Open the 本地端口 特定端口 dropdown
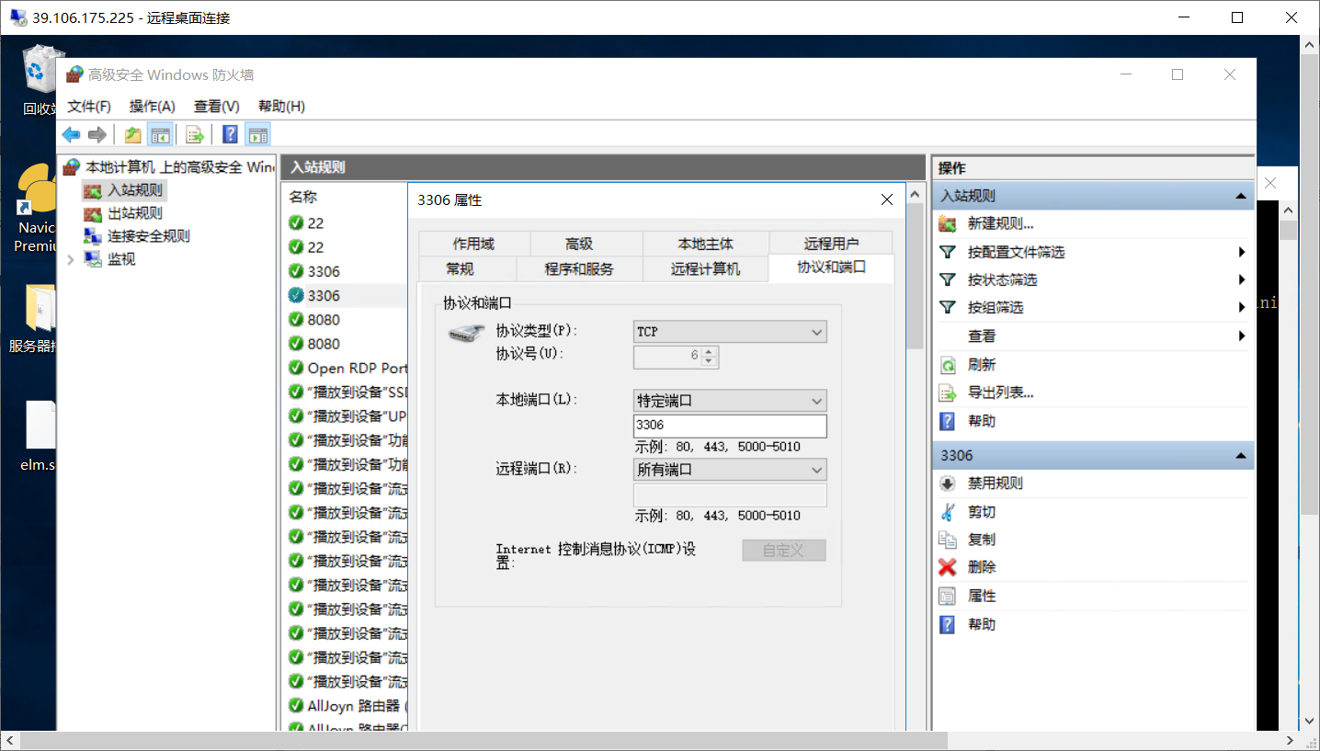Viewport: 1320px width, 751px height. (730, 401)
